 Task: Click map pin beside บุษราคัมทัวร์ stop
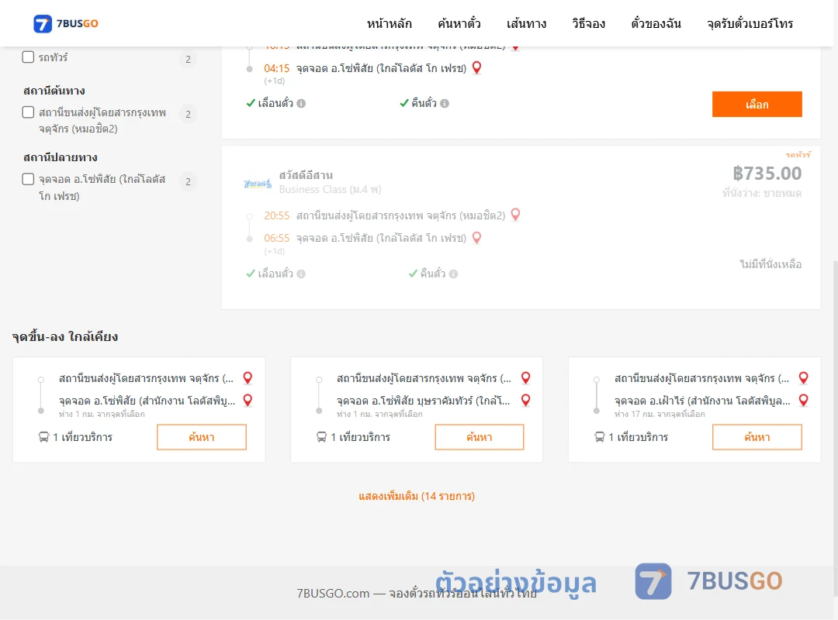tap(526, 401)
